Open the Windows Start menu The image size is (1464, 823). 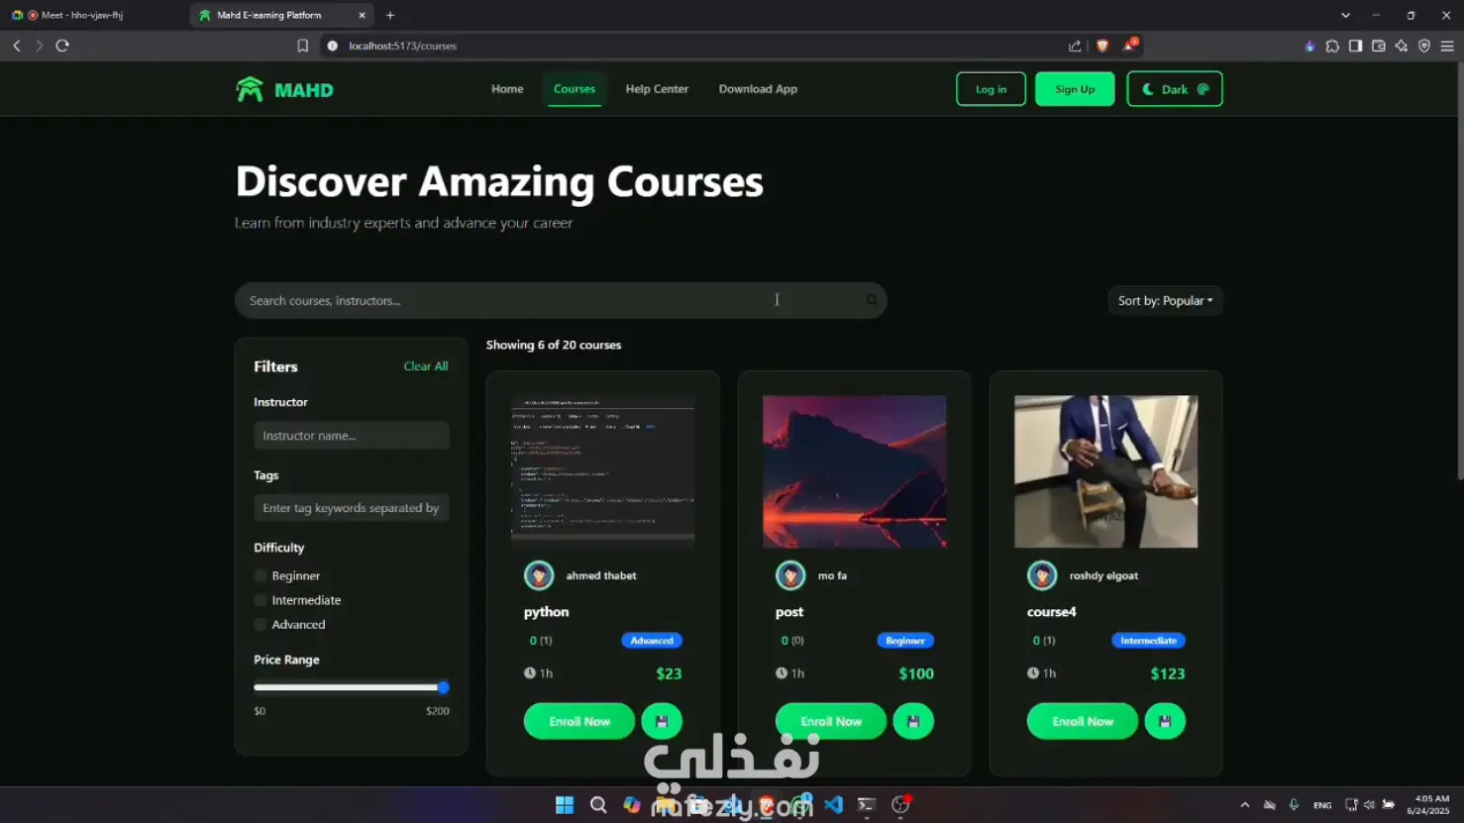(x=565, y=805)
